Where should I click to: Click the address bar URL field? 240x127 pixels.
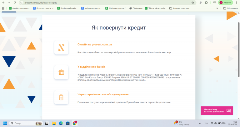pos(107,3)
